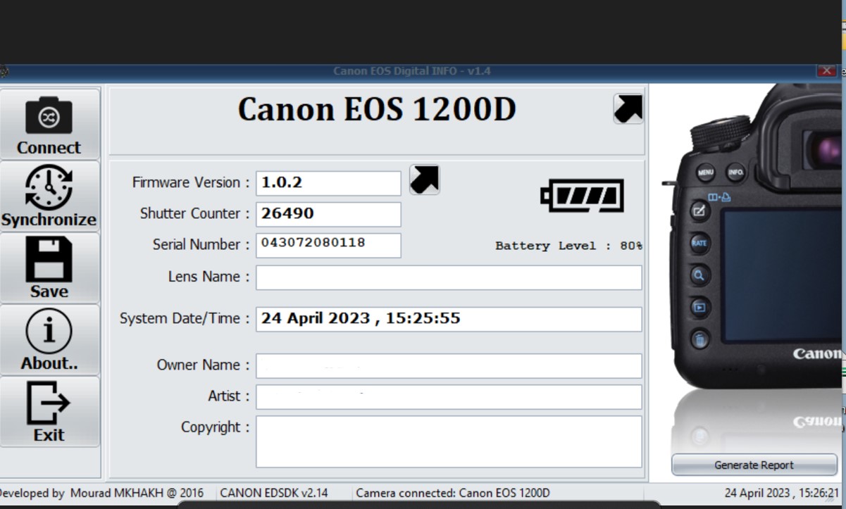The height and width of the screenshot is (509, 846).
Task: Click the Owner Name label
Action: click(203, 365)
